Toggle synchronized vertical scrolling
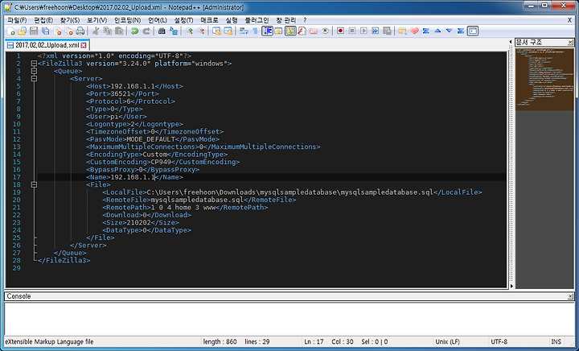The width and height of the screenshot is (579, 351). (x=216, y=31)
